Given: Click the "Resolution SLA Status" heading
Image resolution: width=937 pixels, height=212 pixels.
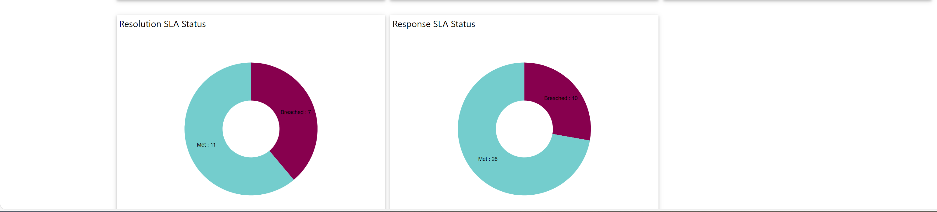Looking at the screenshot, I should click(x=162, y=24).
